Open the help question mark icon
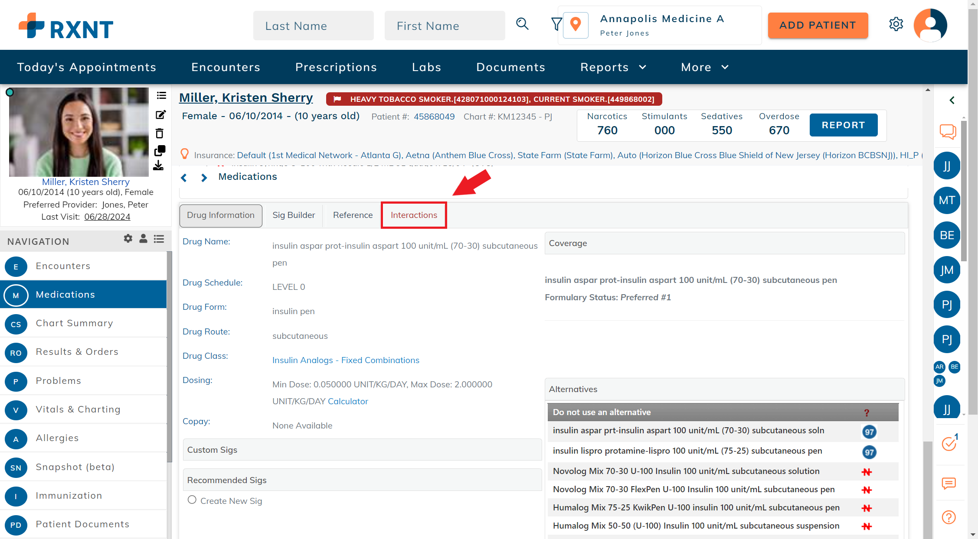The height and width of the screenshot is (539, 978). [x=949, y=517]
